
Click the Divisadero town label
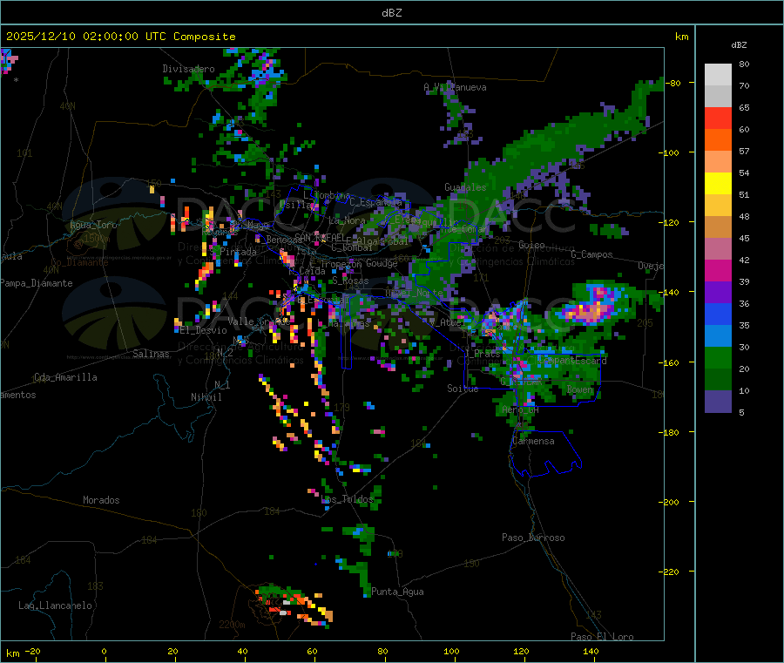(x=188, y=69)
